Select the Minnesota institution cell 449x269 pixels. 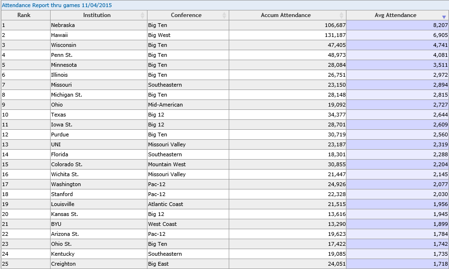click(99, 65)
